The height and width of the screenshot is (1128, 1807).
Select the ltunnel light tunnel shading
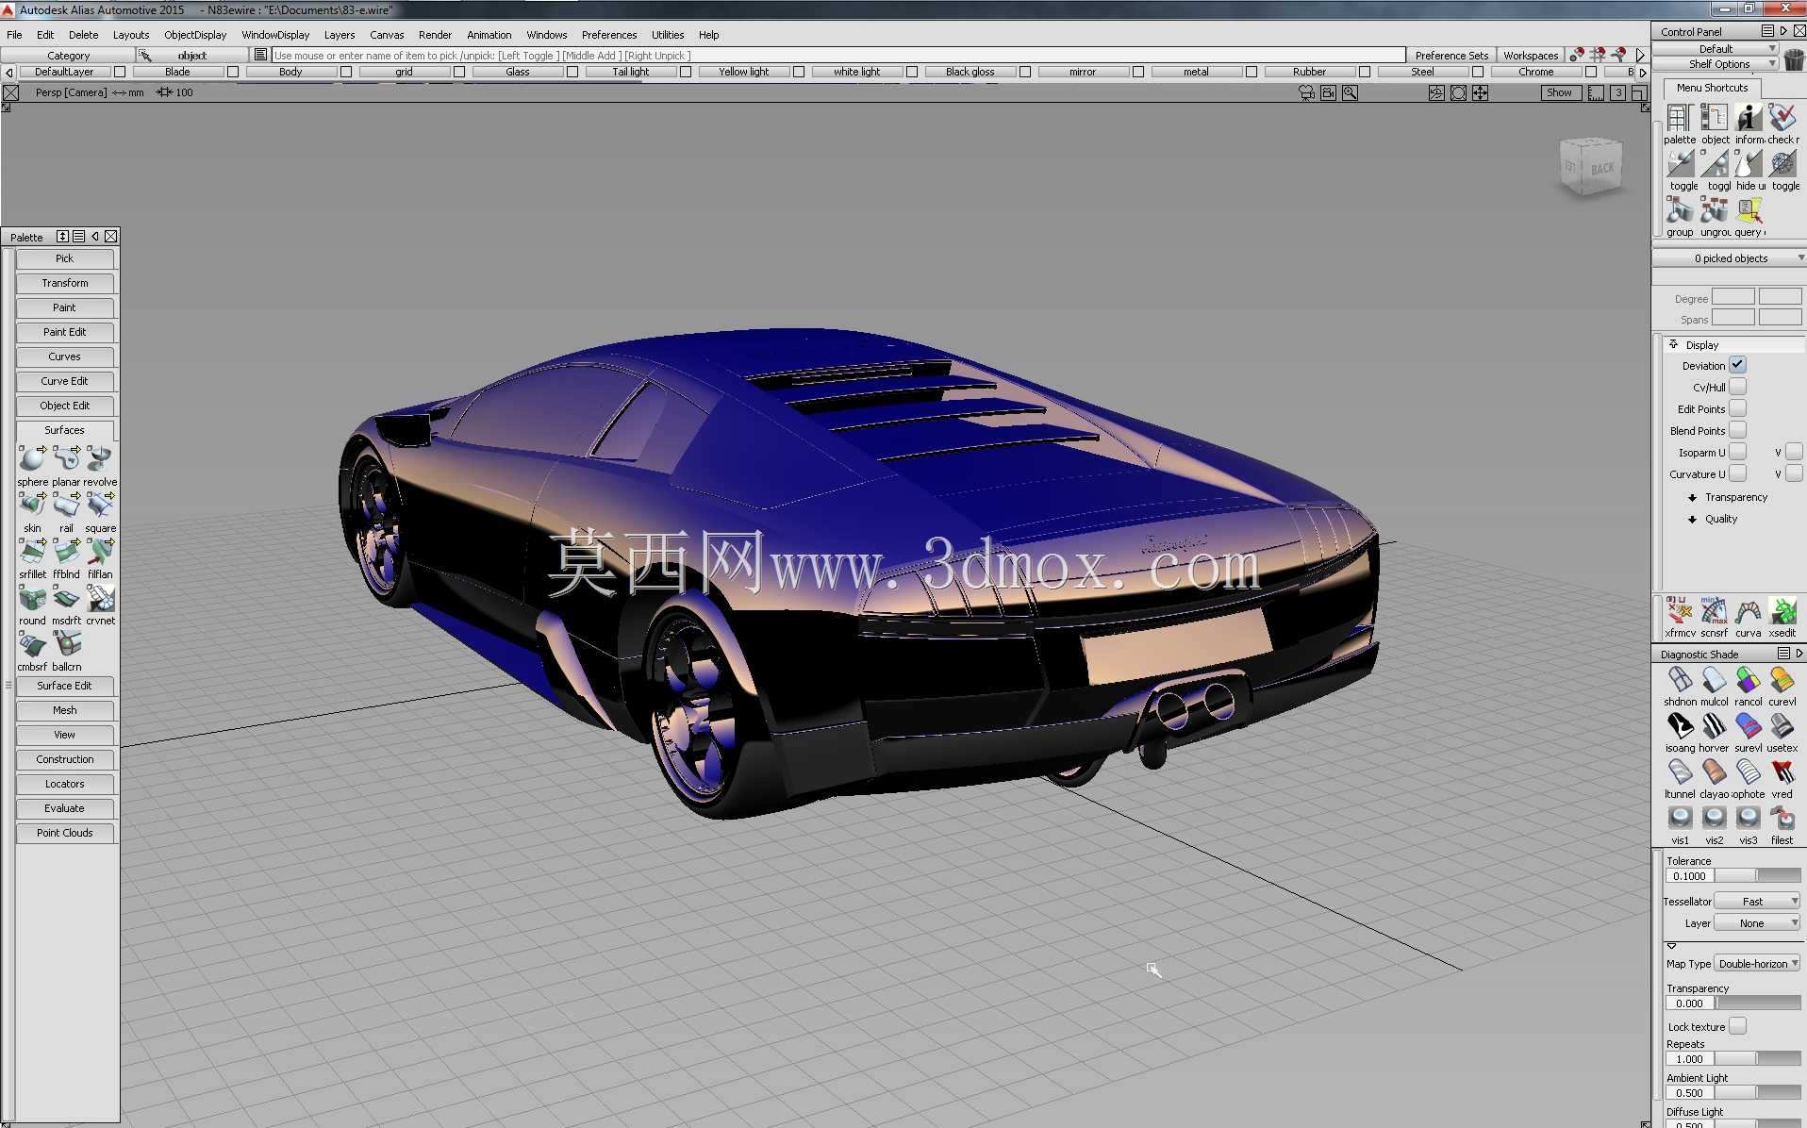tap(1680, 771)
